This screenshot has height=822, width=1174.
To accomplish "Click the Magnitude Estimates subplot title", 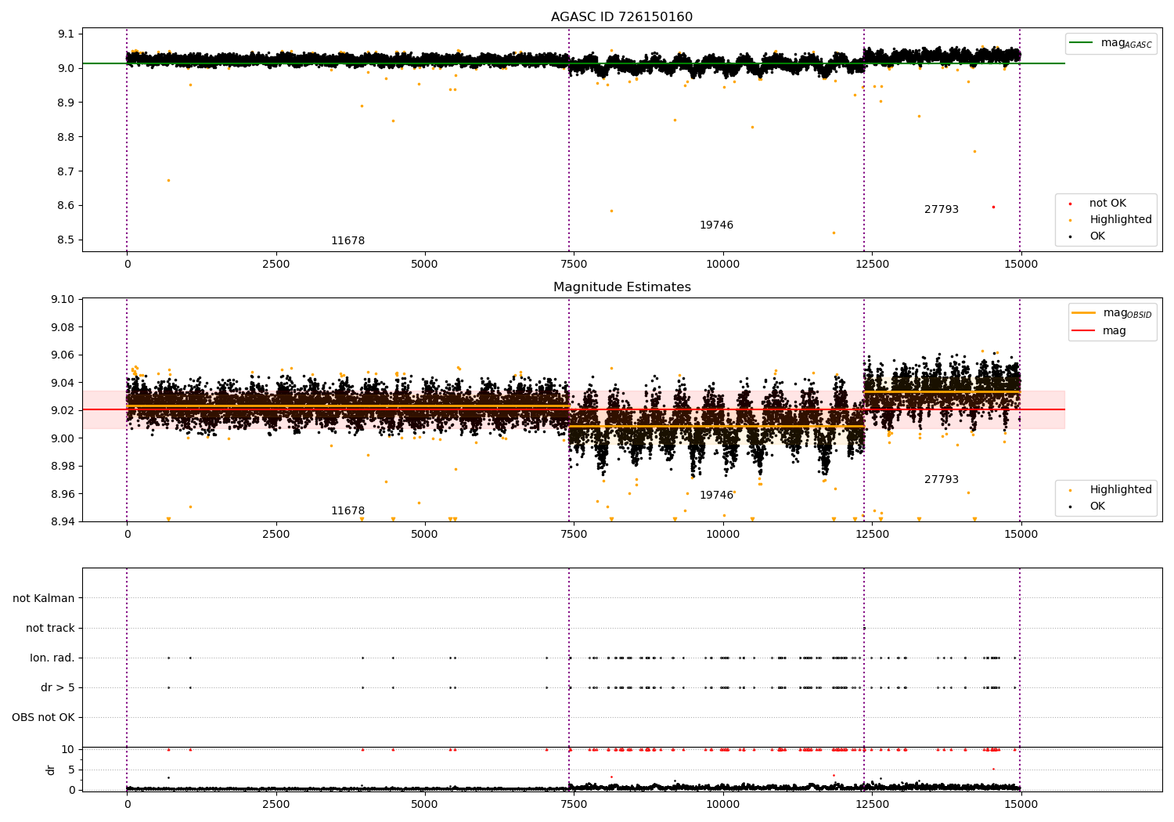I will 621,287.
